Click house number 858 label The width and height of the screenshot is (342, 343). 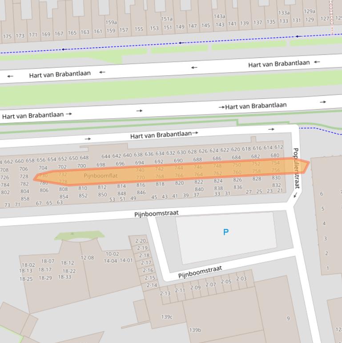pyautogui.click(x=25, y=199)
